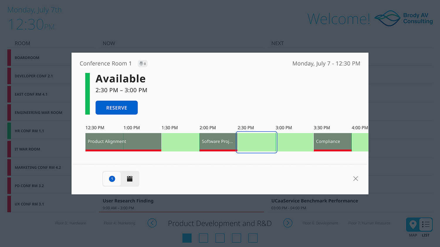This screenshot has height=247, width=440.
Task: Open the Floor 3: Hardware section
Action: pyautogui.click(x=70, y=223)
